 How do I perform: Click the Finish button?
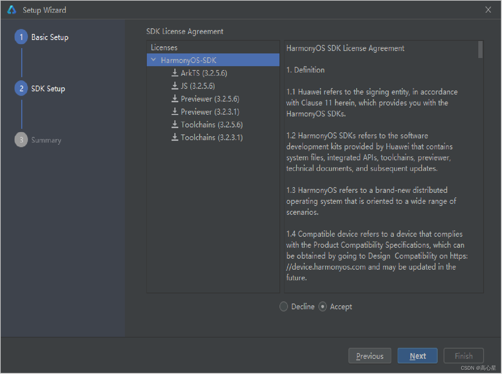pyautogui.click(x=463, y=356)
